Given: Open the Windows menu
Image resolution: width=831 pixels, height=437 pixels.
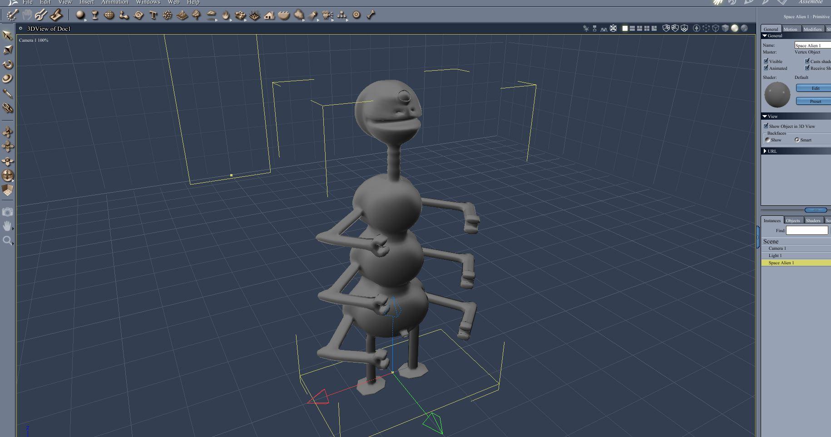Looking at the screenshot, I should tap(148, 2).
